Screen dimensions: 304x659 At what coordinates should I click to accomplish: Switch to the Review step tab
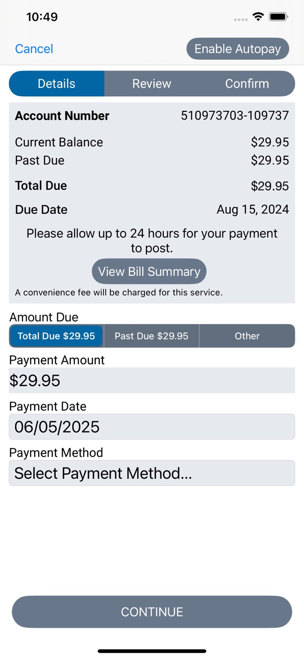(x=151, y=84)
